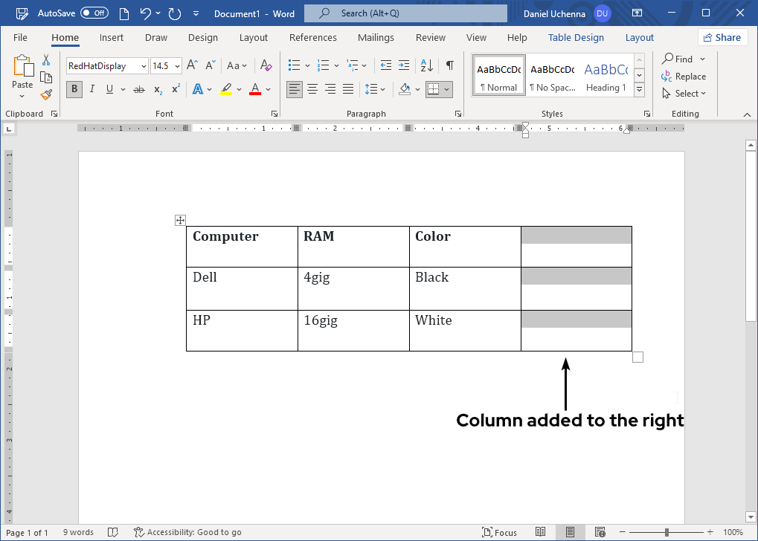Open the font name dropdown
Image resolution: width=758 pixels, height=541 pixels.
point(144,66)
